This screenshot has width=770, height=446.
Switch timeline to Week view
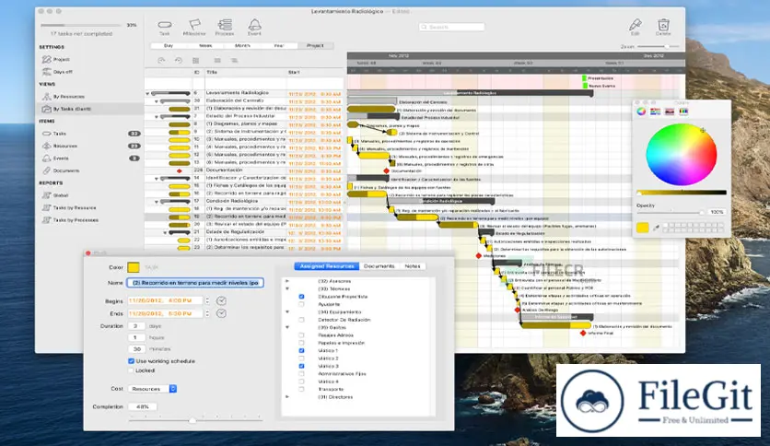(x=205, y=46)
